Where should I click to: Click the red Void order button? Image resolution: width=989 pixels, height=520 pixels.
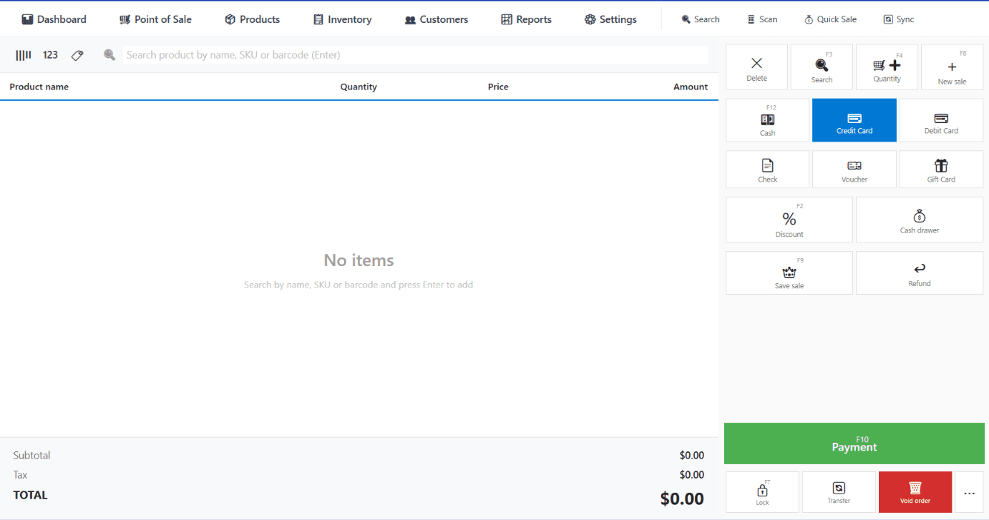(915, 492)
